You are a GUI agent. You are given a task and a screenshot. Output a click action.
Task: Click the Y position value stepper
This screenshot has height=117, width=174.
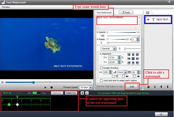119,62
